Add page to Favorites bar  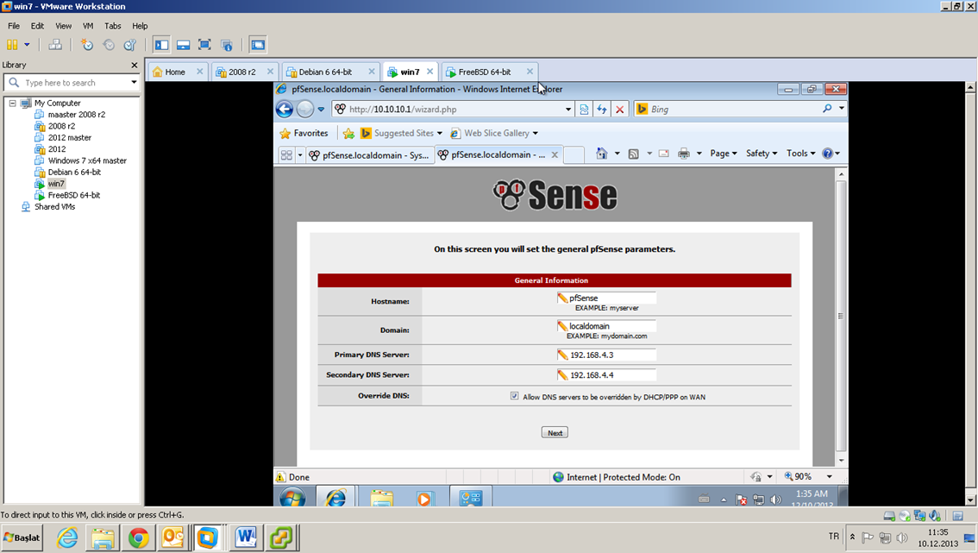(348, 133)
